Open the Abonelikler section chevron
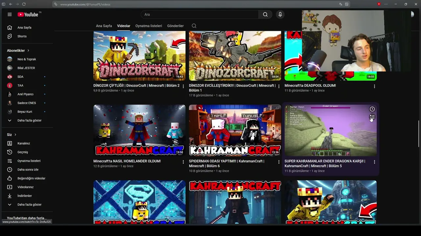 click(x=28, y=50)
